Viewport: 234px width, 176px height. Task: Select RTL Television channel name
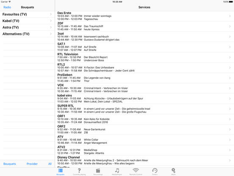68,54
